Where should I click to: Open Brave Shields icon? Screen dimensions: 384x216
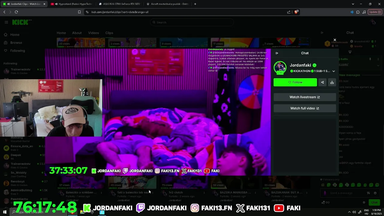[296, 12]
